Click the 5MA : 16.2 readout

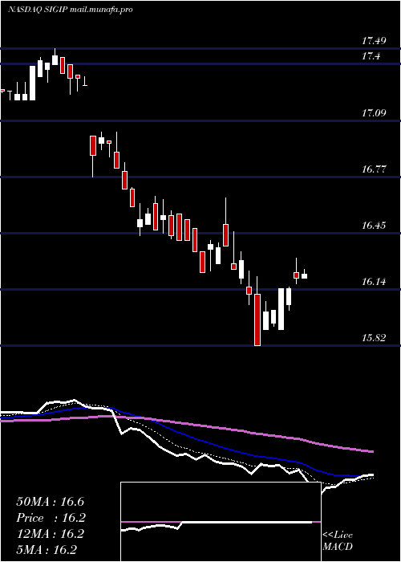click(x=47, y=550)
